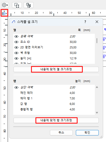The width and height of the screenshot is (106, 142).
Task: Click height value 7,00 of 헤더 행 1
Action: click(72, 98)
